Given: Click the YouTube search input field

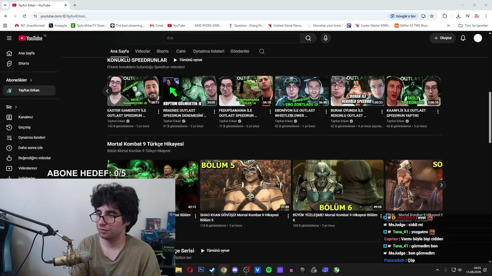Looking at the screenshot, I should [231, 38].
